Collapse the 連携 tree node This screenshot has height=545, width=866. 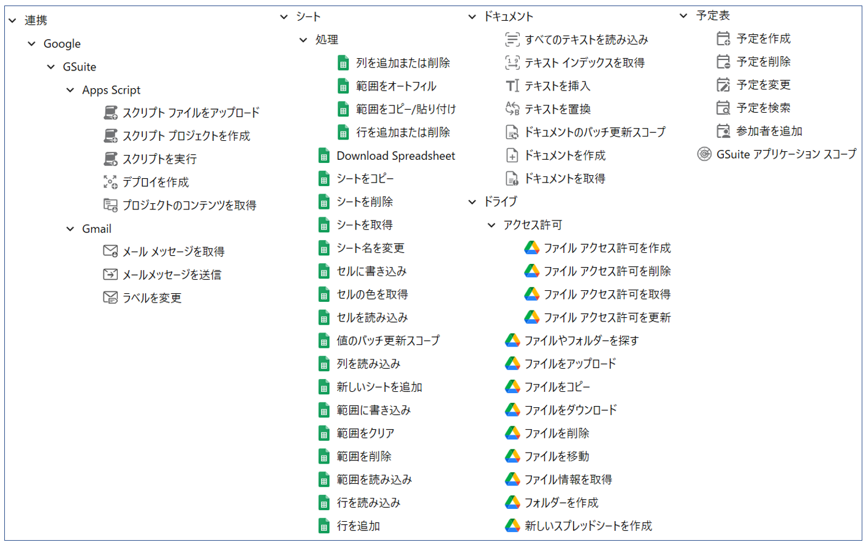[12, 21]
